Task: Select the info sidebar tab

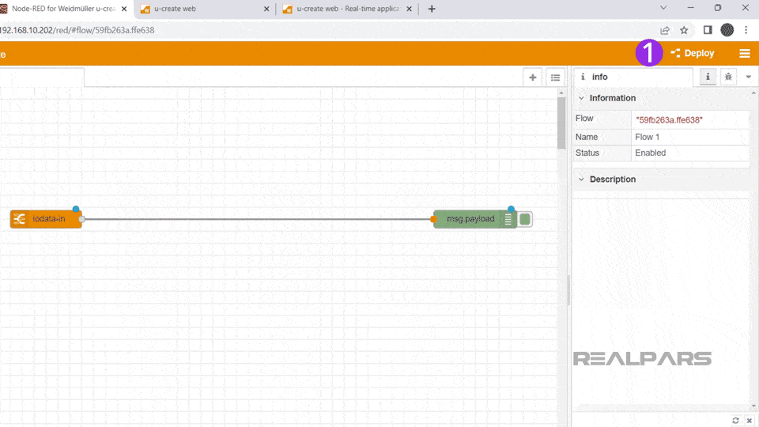Action: (633, 77)
